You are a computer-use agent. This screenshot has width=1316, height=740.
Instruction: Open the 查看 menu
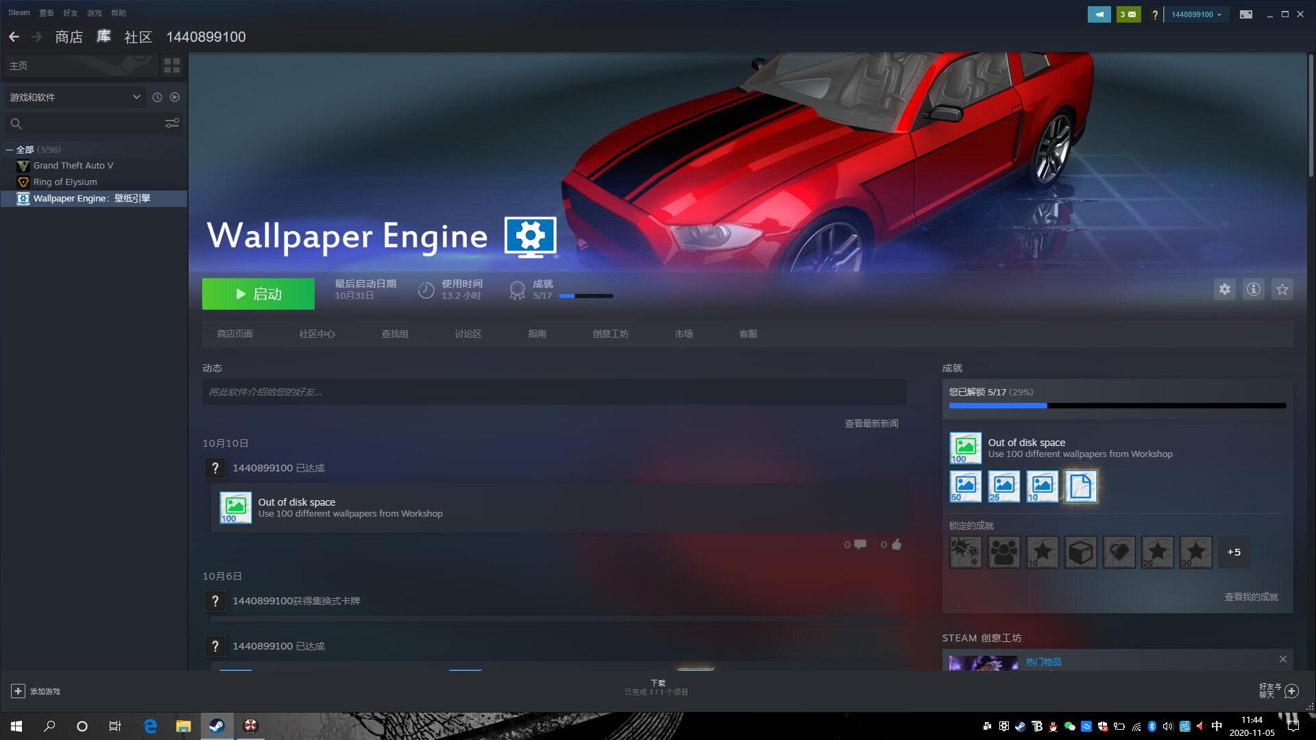click(x=47, y=13)
